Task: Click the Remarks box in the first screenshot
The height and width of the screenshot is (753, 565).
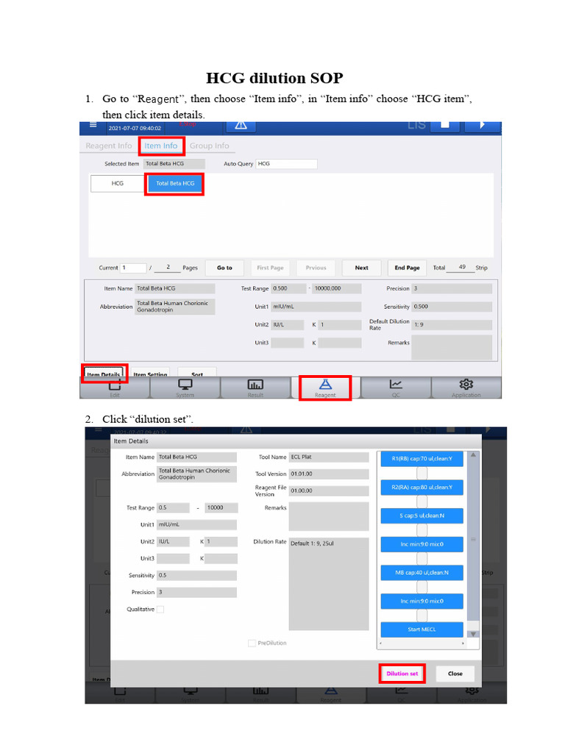Action: [452, 347]
